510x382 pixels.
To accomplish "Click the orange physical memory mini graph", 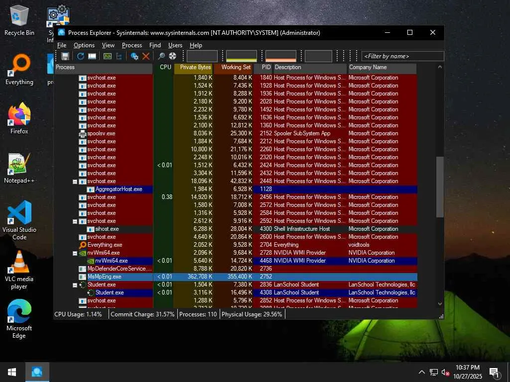I will click(x=281, y=56).
